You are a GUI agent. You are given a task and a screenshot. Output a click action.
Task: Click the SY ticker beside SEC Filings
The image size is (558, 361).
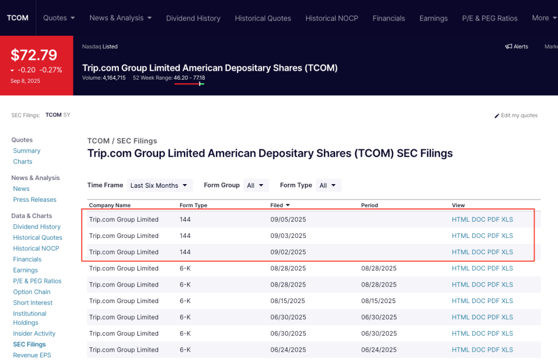[x=67, y=115]
